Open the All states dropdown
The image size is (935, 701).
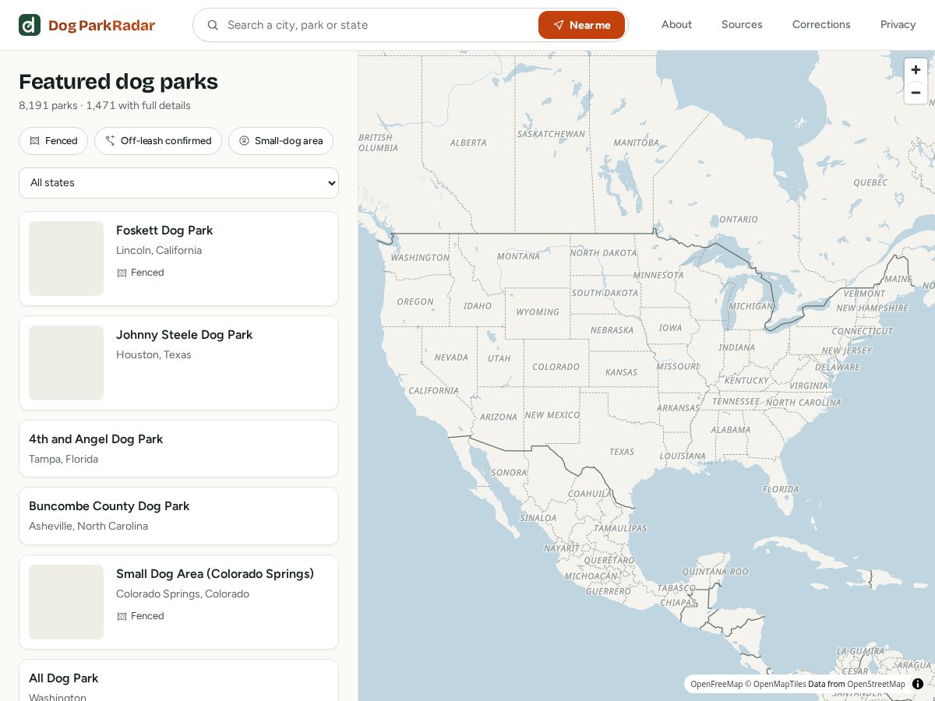[178, 183]
